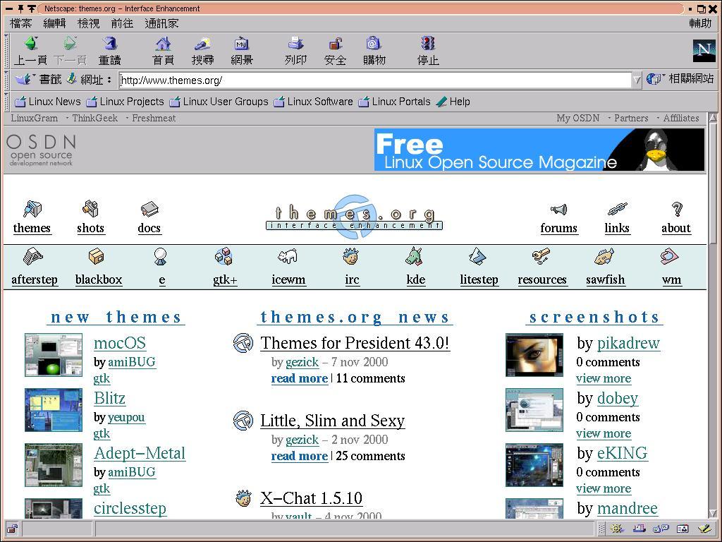Open the Adept-Metal theme link
The image size is (722, 542).
[140, 453]
